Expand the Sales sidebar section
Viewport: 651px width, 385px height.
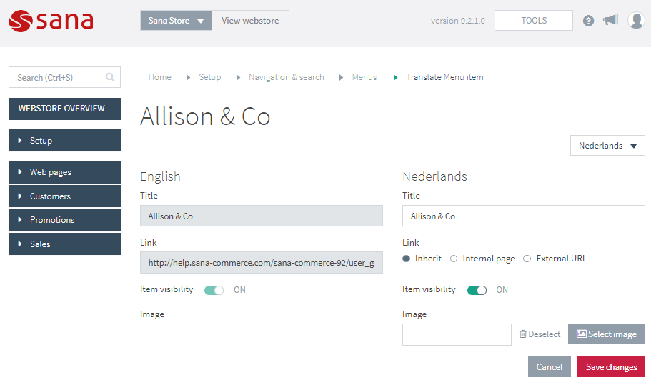64,244
